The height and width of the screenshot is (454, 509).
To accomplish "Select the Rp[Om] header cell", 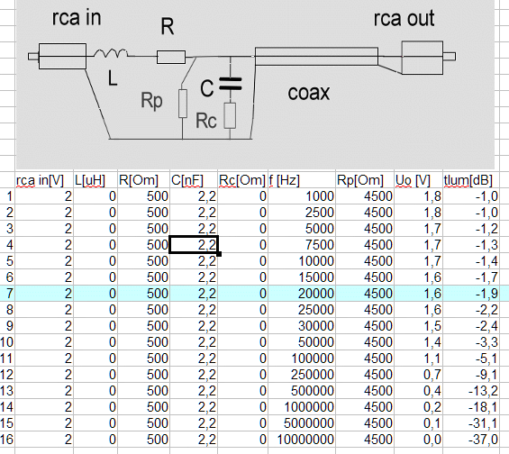I will [x=365, y=180].
